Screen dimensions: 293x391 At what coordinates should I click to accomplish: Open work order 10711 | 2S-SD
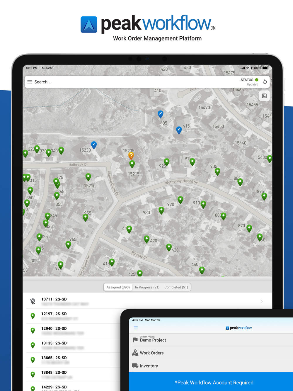[147, 301]
